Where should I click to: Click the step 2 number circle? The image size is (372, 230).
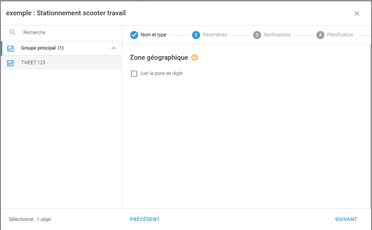(x=196, y=35)
